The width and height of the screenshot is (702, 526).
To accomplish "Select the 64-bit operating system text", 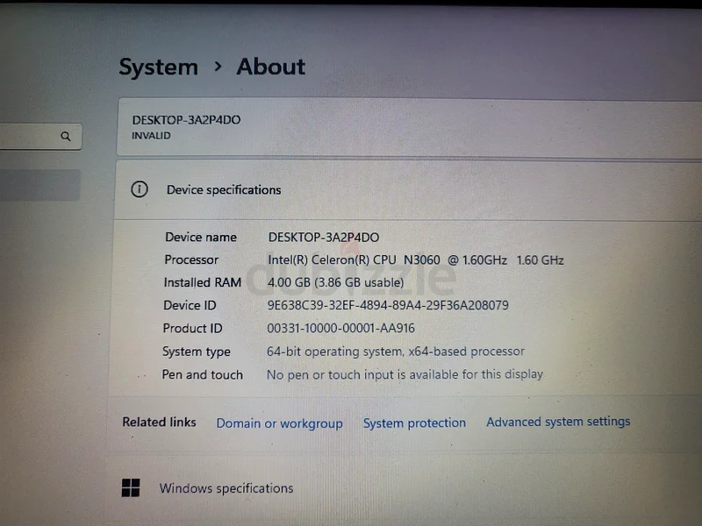I will [396, 352].
